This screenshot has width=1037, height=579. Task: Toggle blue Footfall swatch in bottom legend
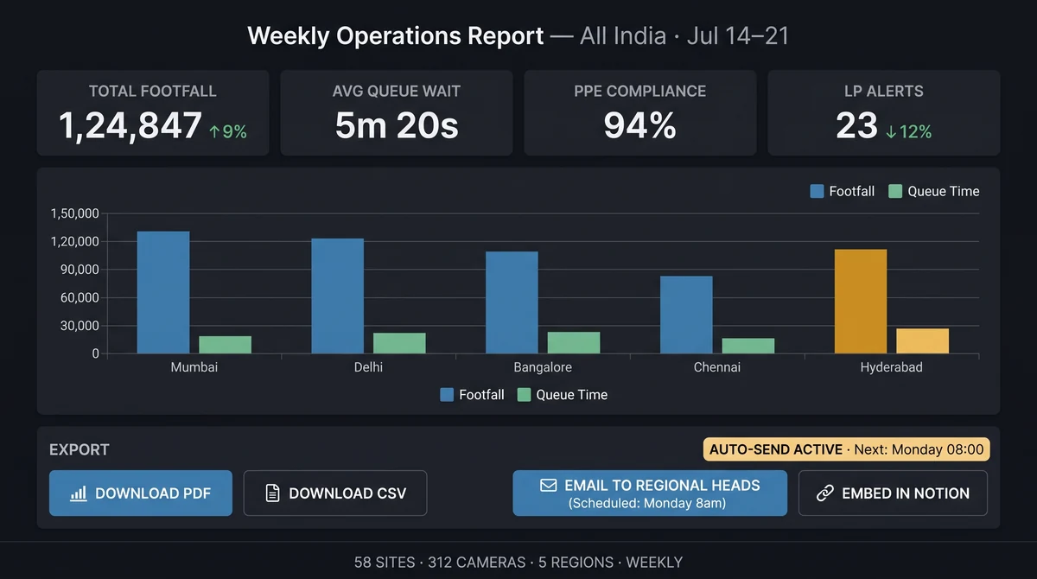pos(447,395)
